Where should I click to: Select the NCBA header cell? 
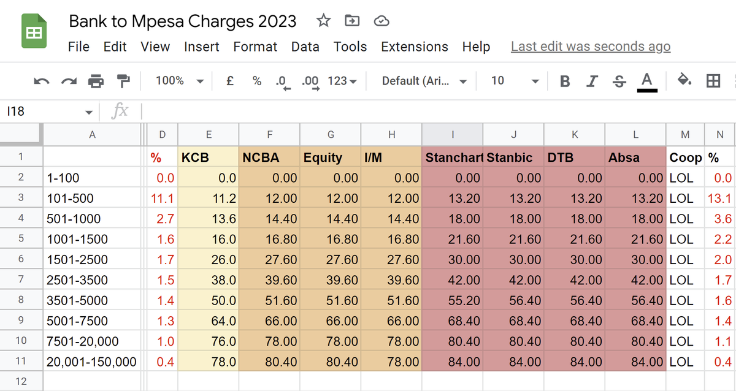tap(269, 157)
